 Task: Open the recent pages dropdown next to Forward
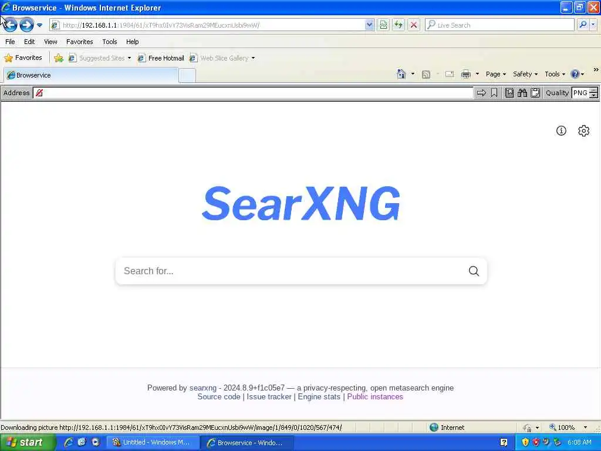point(39,25)
